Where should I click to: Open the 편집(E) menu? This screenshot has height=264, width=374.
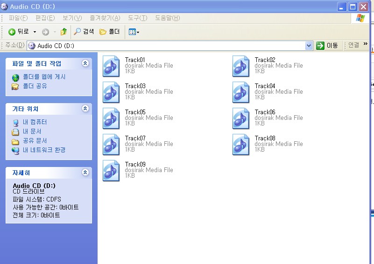45,18
